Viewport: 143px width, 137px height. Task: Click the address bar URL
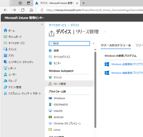coord(95,10)
